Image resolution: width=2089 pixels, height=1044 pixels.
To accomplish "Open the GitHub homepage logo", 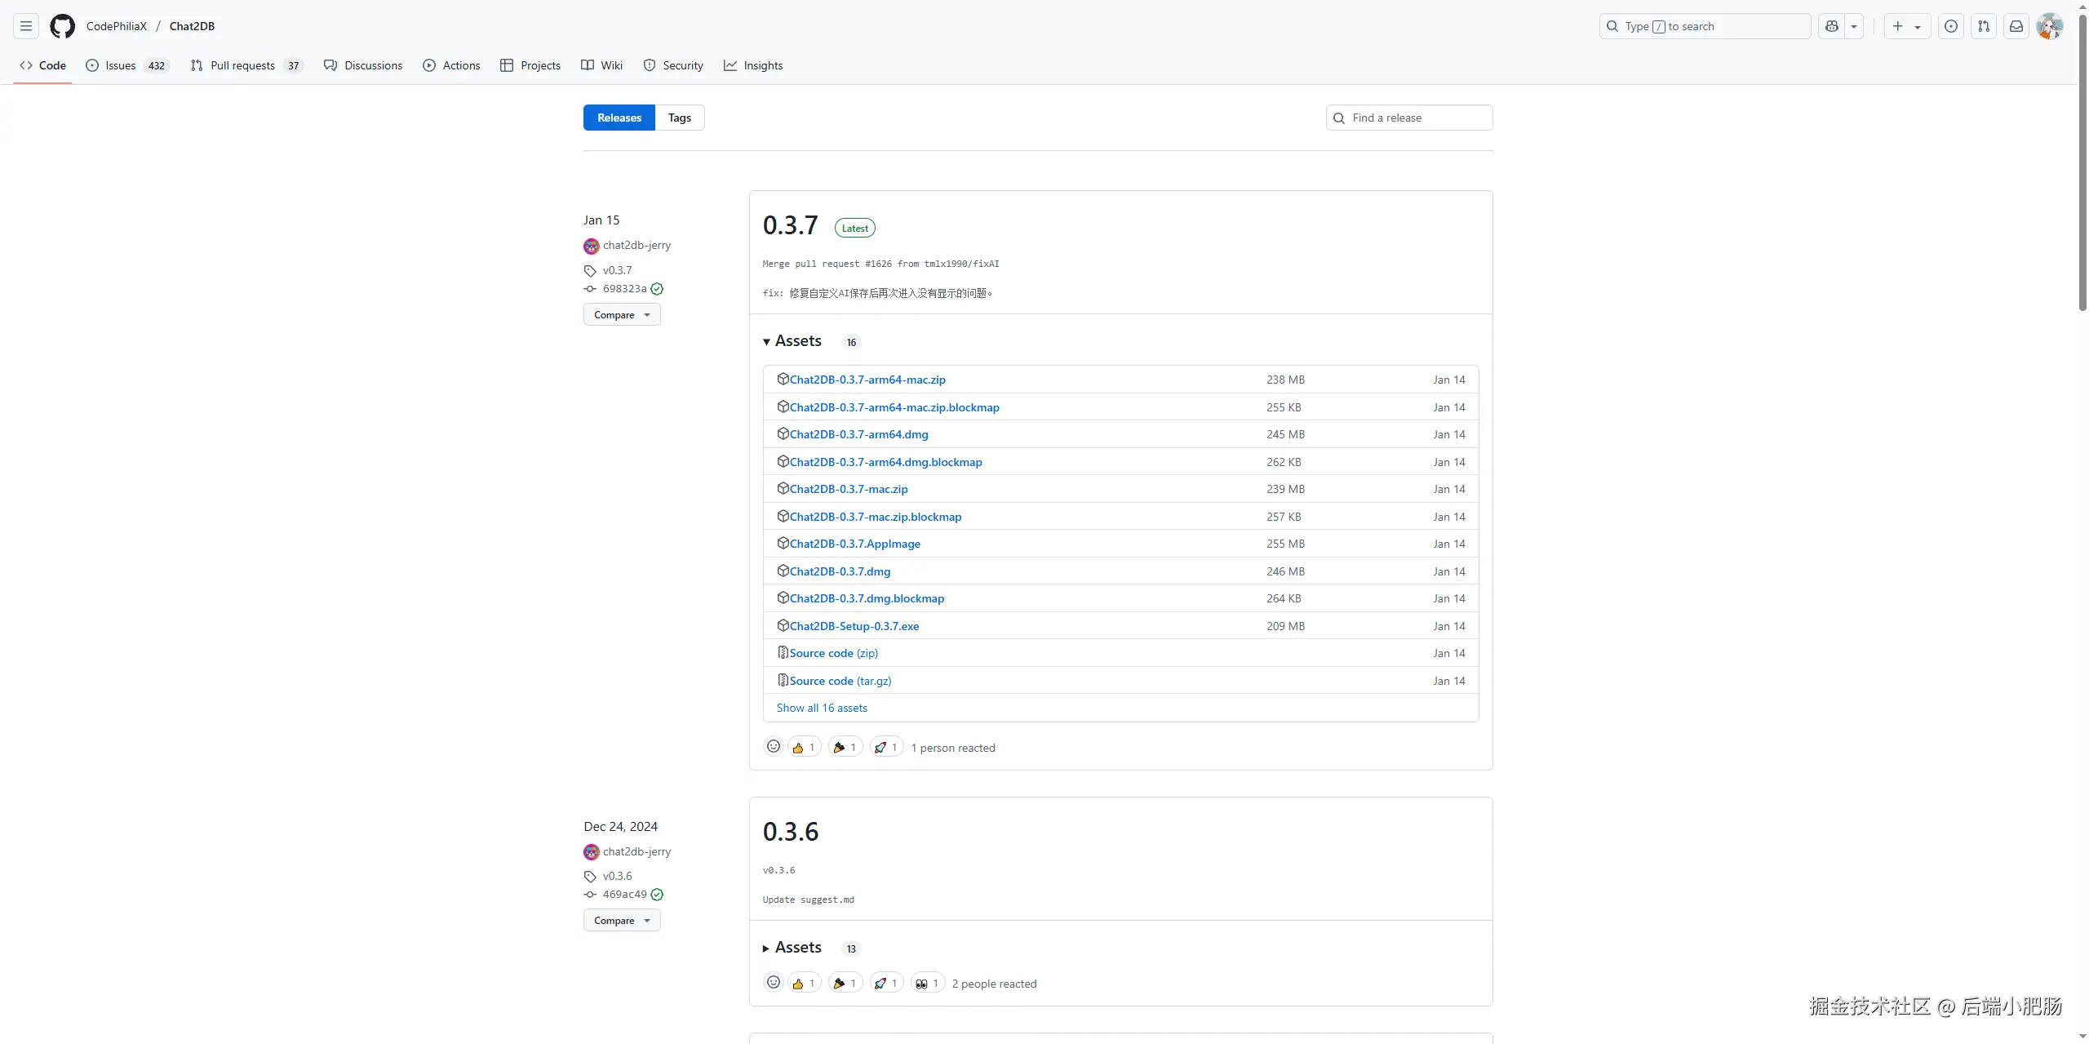I will (x=62, y=26).
